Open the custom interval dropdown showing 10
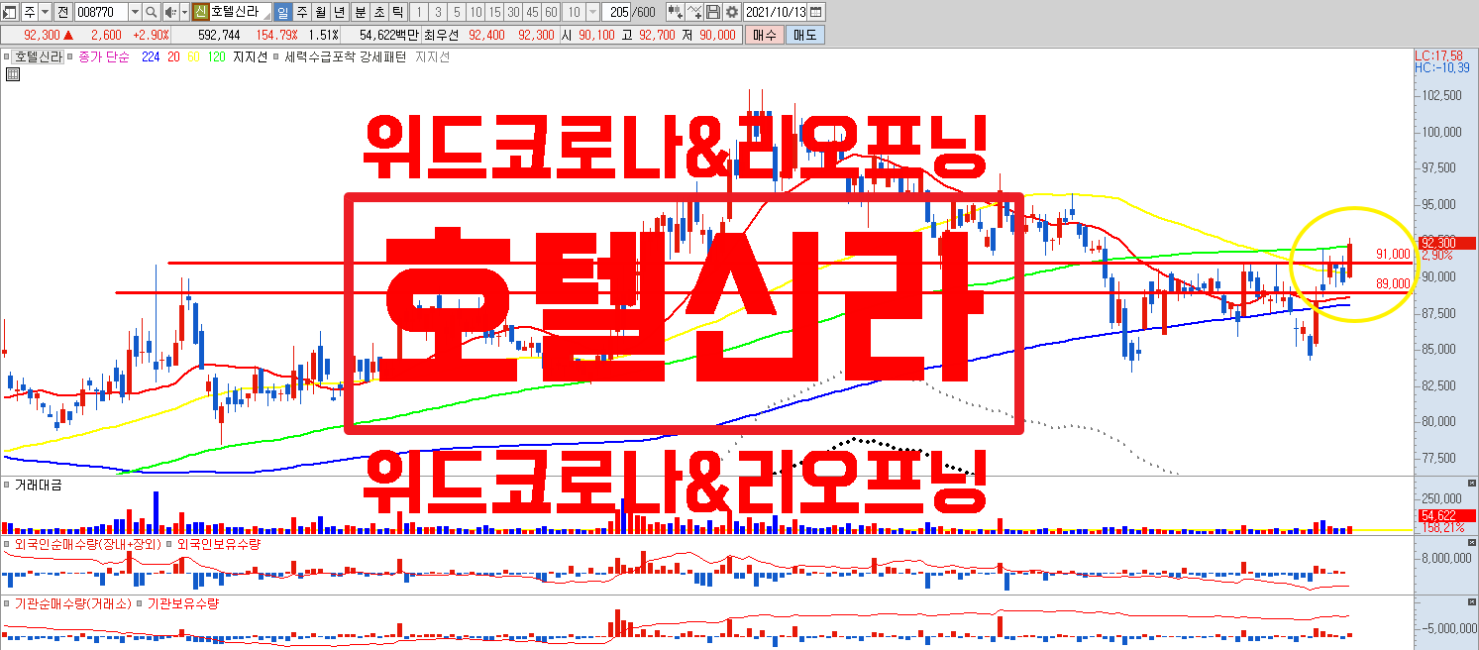 [592, 12]
